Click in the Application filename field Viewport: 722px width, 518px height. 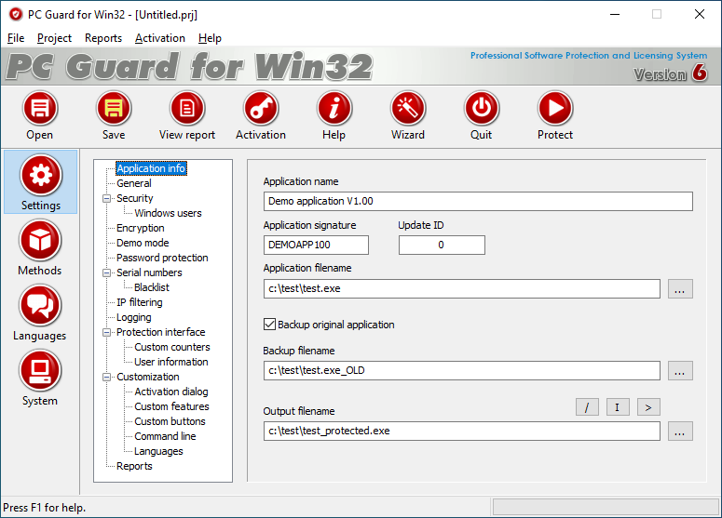[462, 288]
